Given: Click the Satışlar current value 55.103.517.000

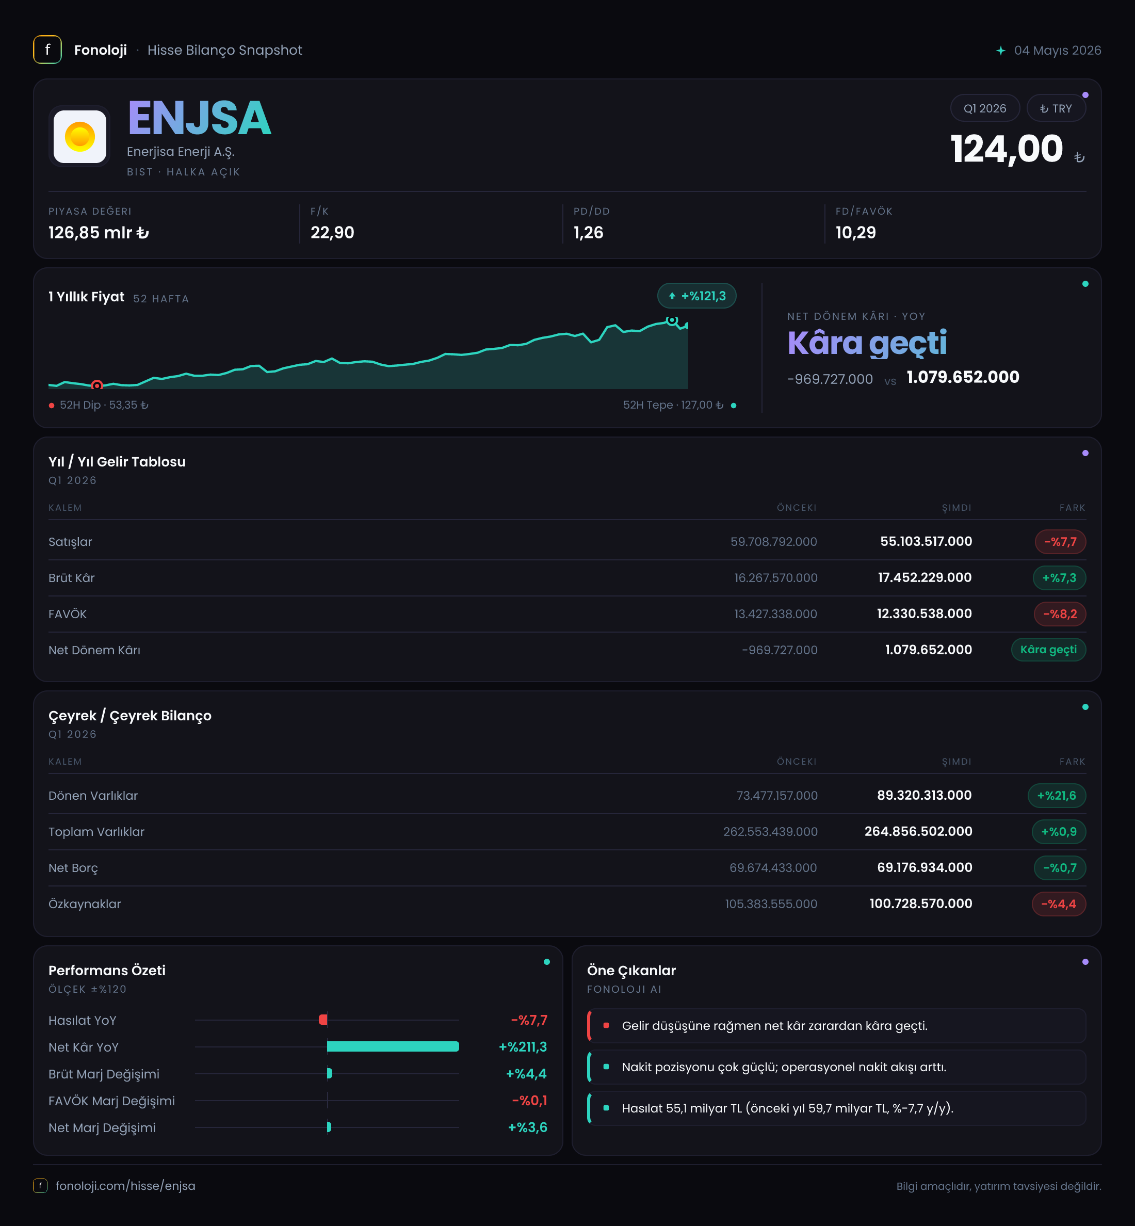Looking at the screenshot, I should pyautogui.click(x=926, y=542).
